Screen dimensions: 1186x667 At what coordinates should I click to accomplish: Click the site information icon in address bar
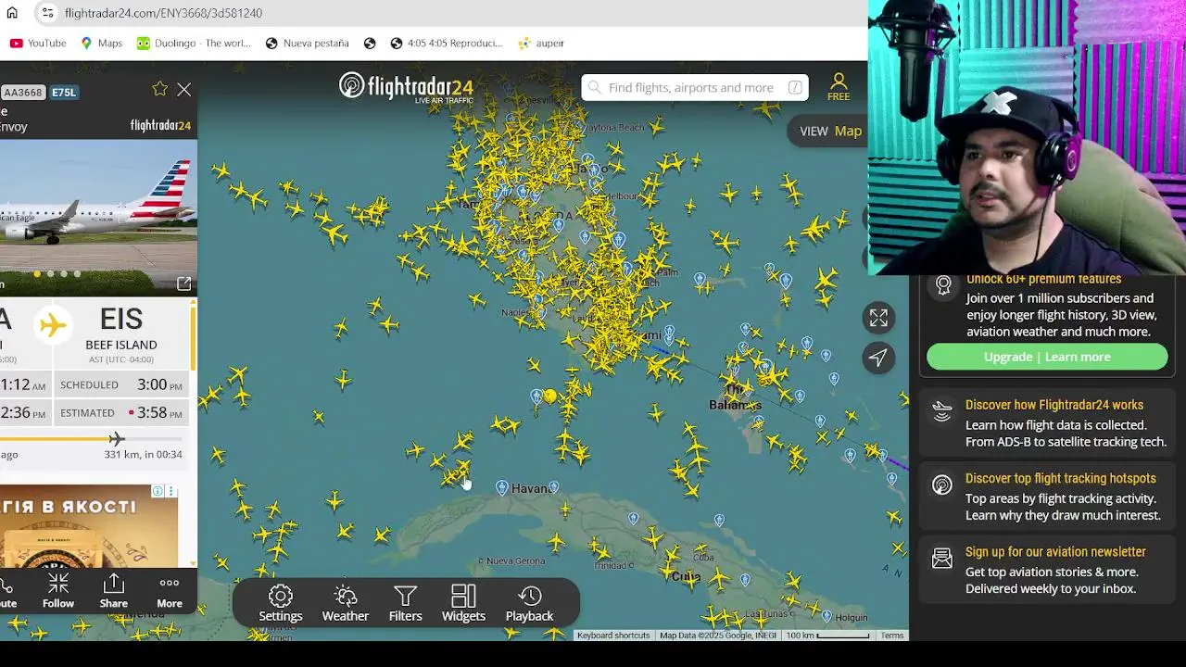coord(47,13)
